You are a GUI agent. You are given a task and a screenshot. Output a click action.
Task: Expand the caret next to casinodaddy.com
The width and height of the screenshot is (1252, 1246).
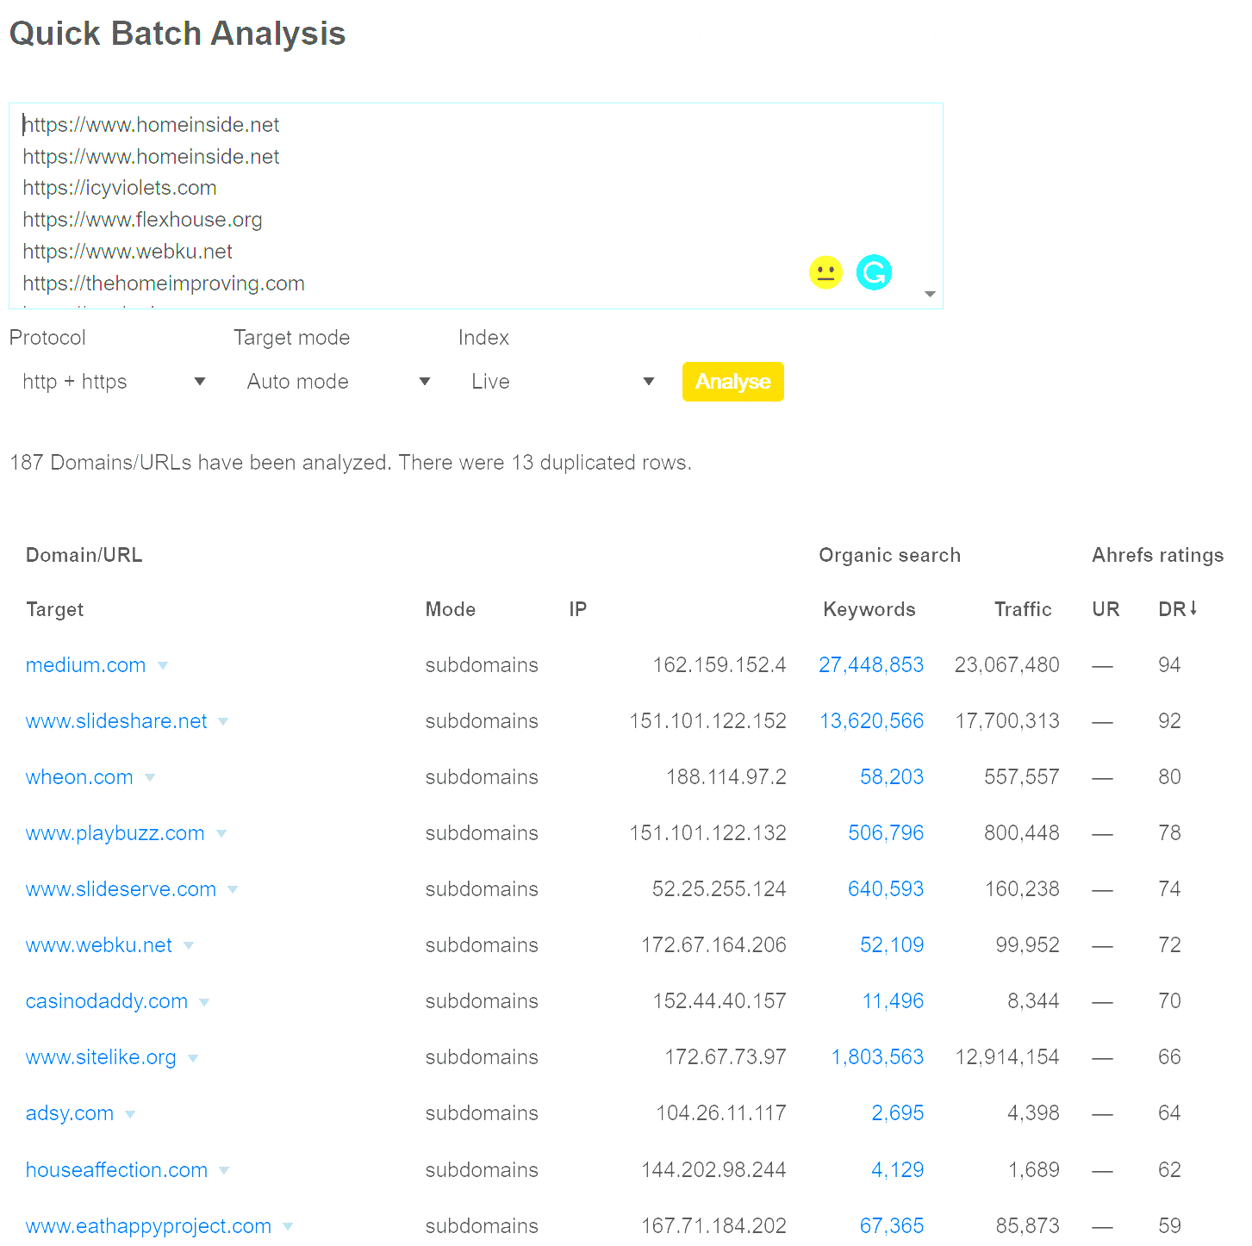[204, 1001]
